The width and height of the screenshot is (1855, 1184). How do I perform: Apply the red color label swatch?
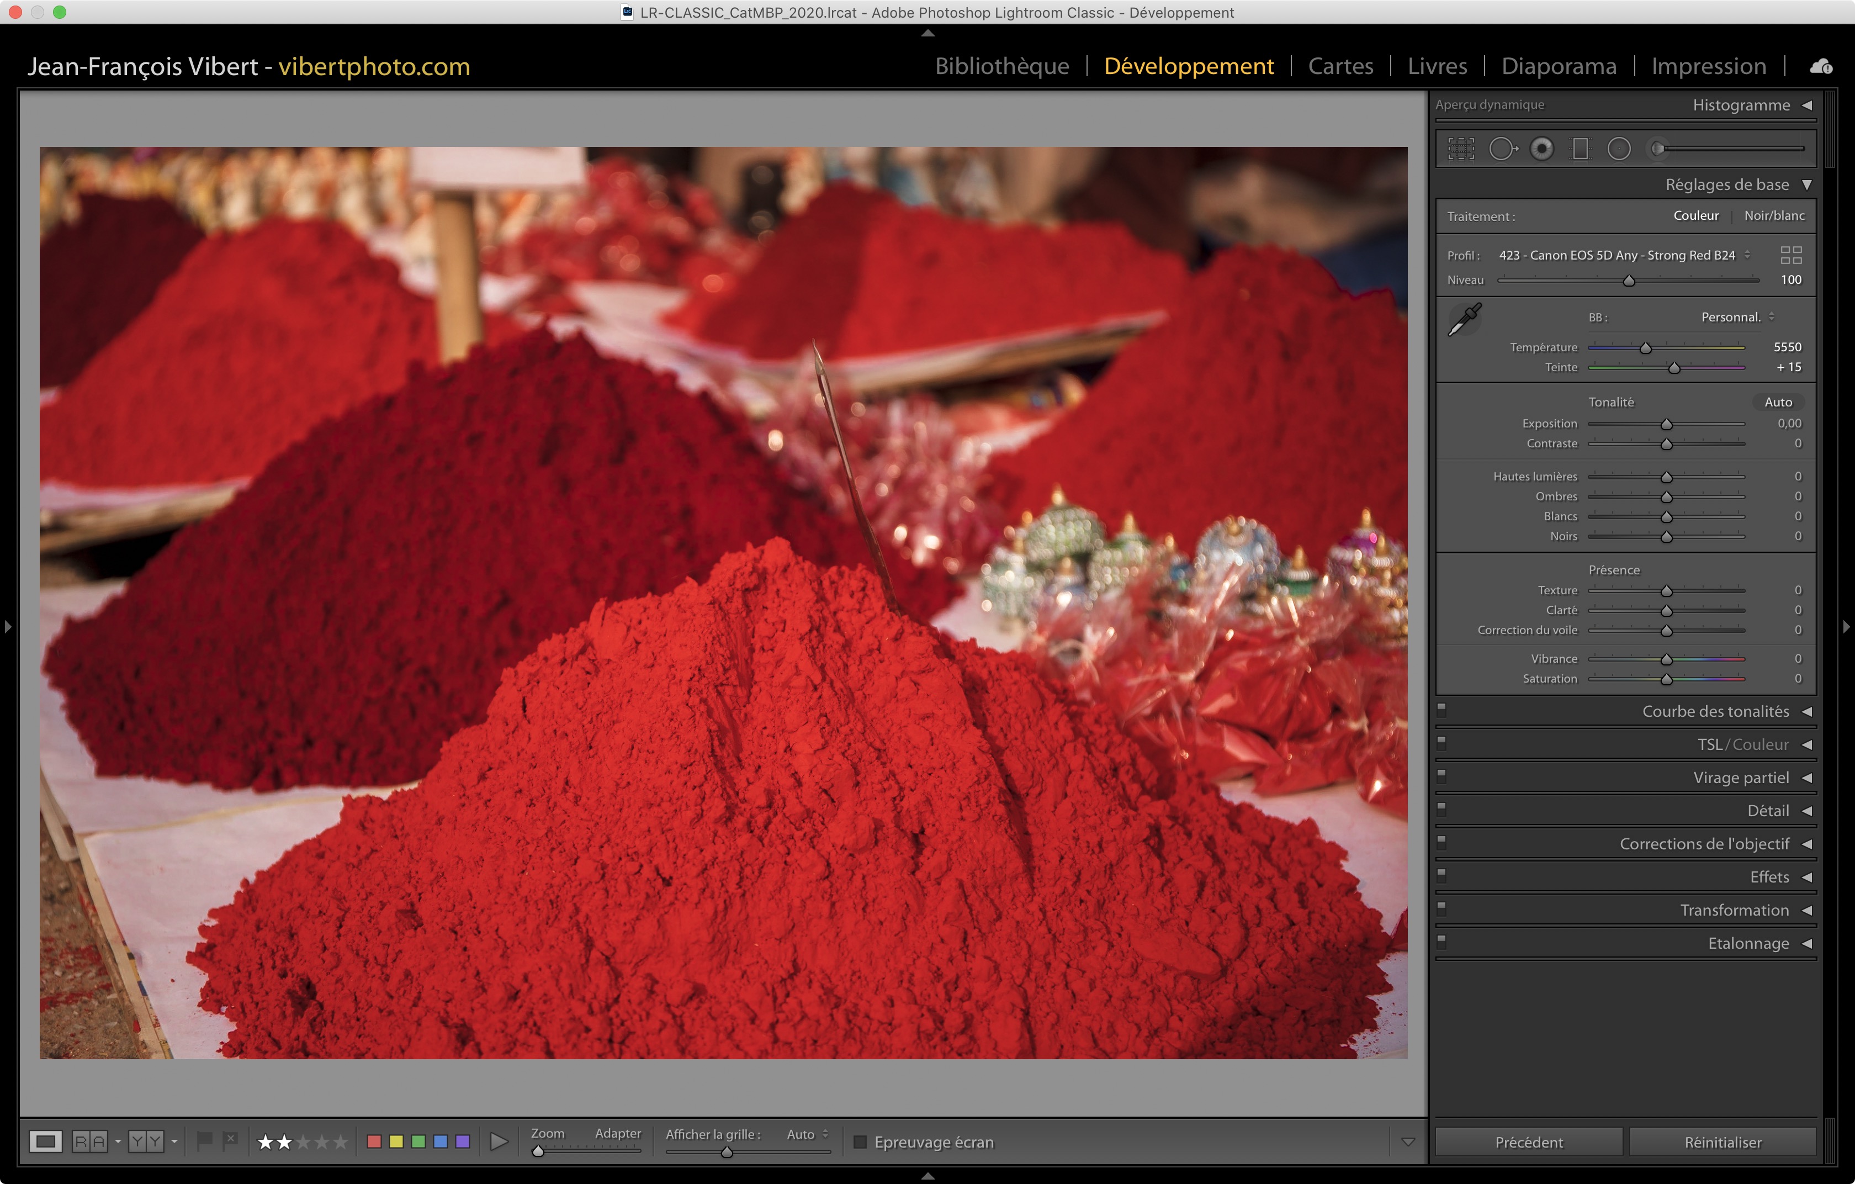(x=374, y=1141)
